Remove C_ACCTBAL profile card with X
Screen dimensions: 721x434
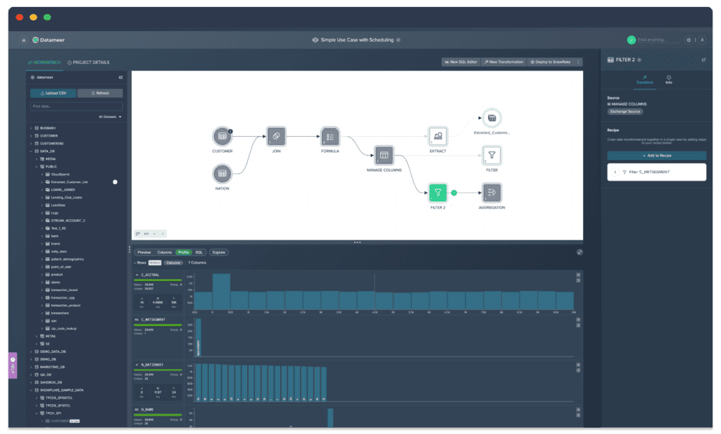(578, 275)
